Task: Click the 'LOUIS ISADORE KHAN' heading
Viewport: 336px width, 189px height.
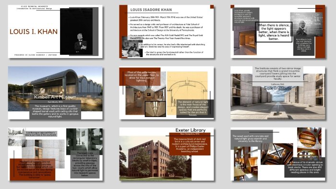Action: pos(151,10)
